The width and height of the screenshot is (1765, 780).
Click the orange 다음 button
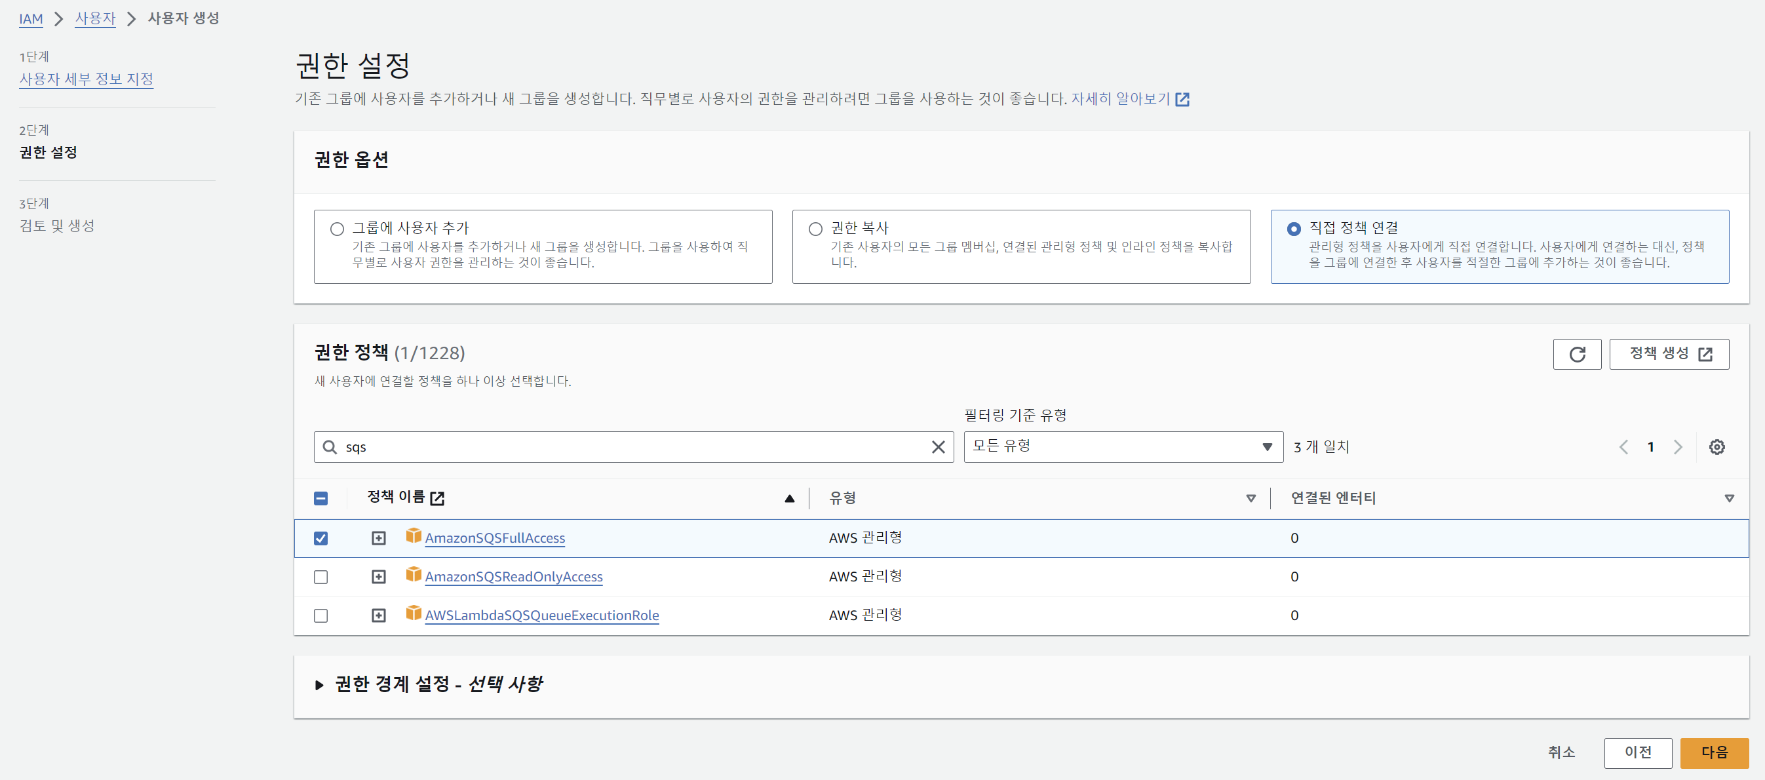[1714, 752]
